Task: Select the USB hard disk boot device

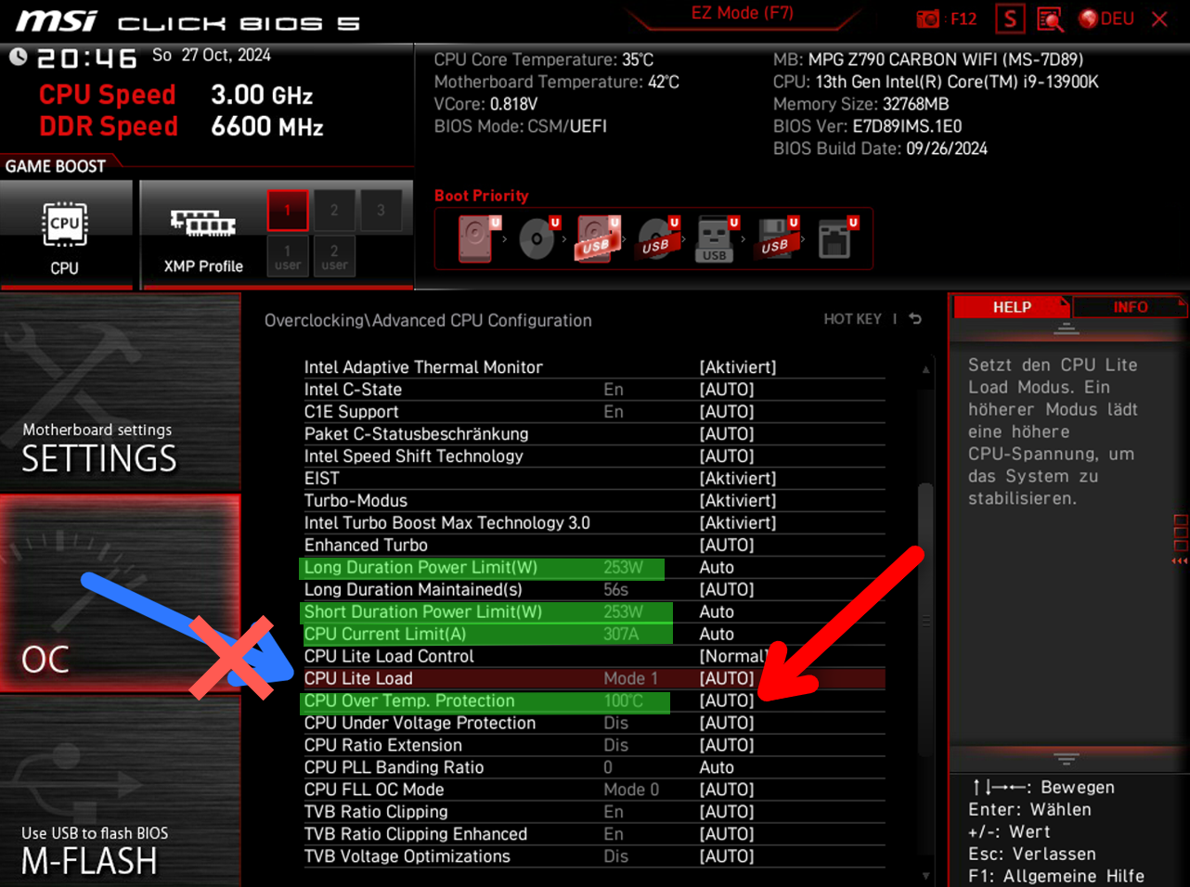Action: tap(597, 238)
